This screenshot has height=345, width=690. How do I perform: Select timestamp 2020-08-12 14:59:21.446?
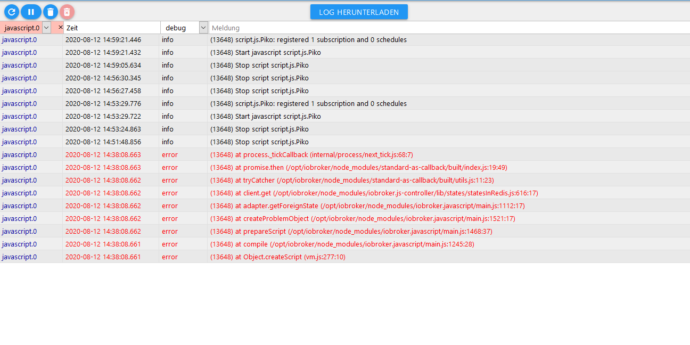pyautogui.click(x=103, y=39)
